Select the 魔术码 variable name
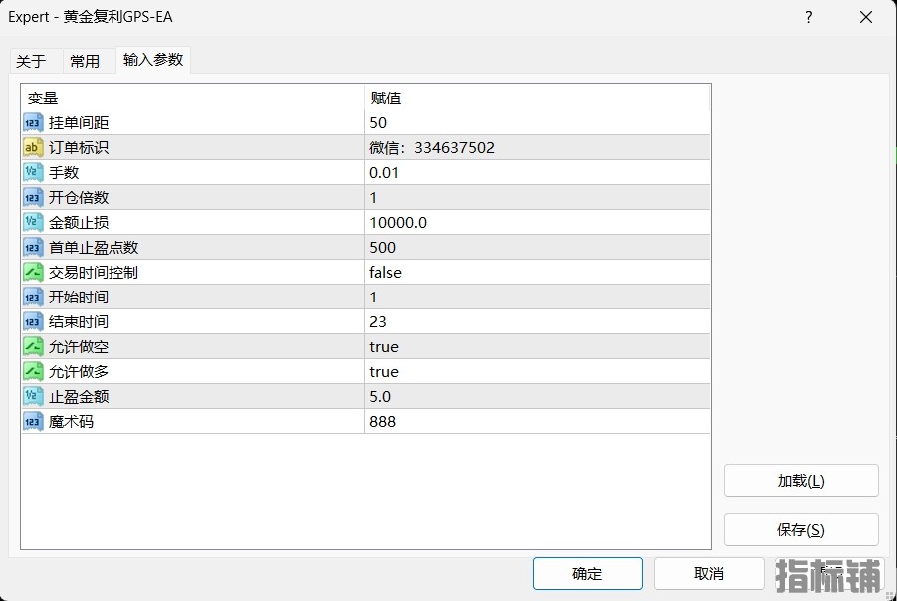897x601 pixels. [71, 422]
